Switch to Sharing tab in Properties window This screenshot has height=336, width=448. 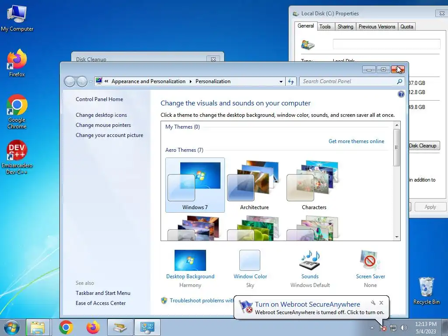tap(345, 27)
